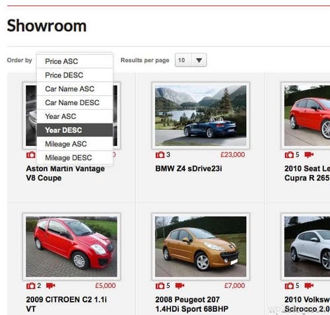330x315 pixels.
Task: Open Aston Martin Vantage V8 Coupe listing
Action: pyautogui.click(x=65, y=173)
